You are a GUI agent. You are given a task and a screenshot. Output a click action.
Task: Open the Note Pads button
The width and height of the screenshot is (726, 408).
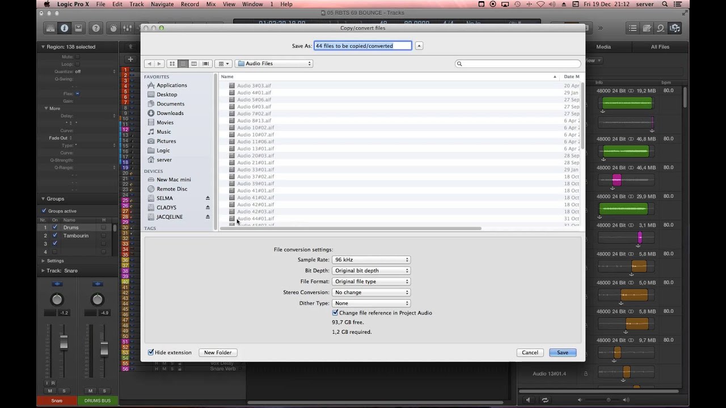click(647, 28)
